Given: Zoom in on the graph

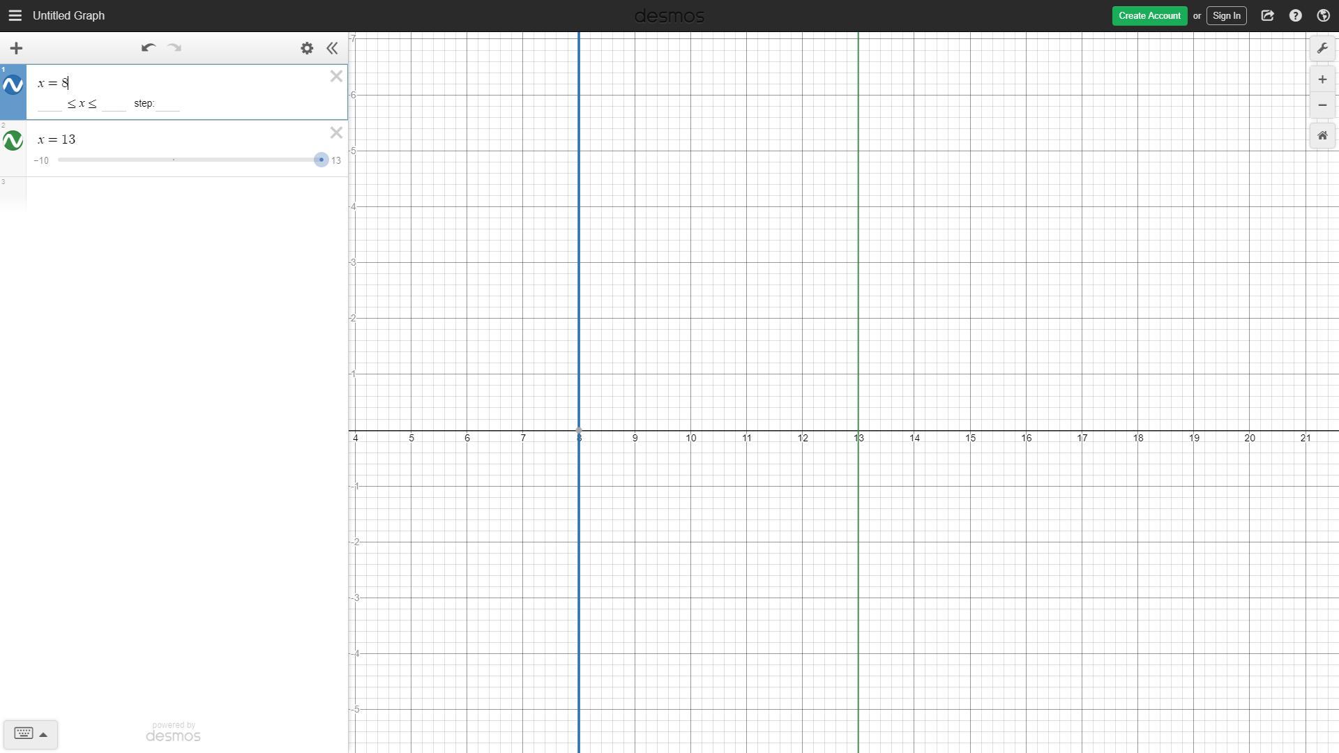Looking at the screenshot, I should pyautogui.click(x=1322, y=79).
